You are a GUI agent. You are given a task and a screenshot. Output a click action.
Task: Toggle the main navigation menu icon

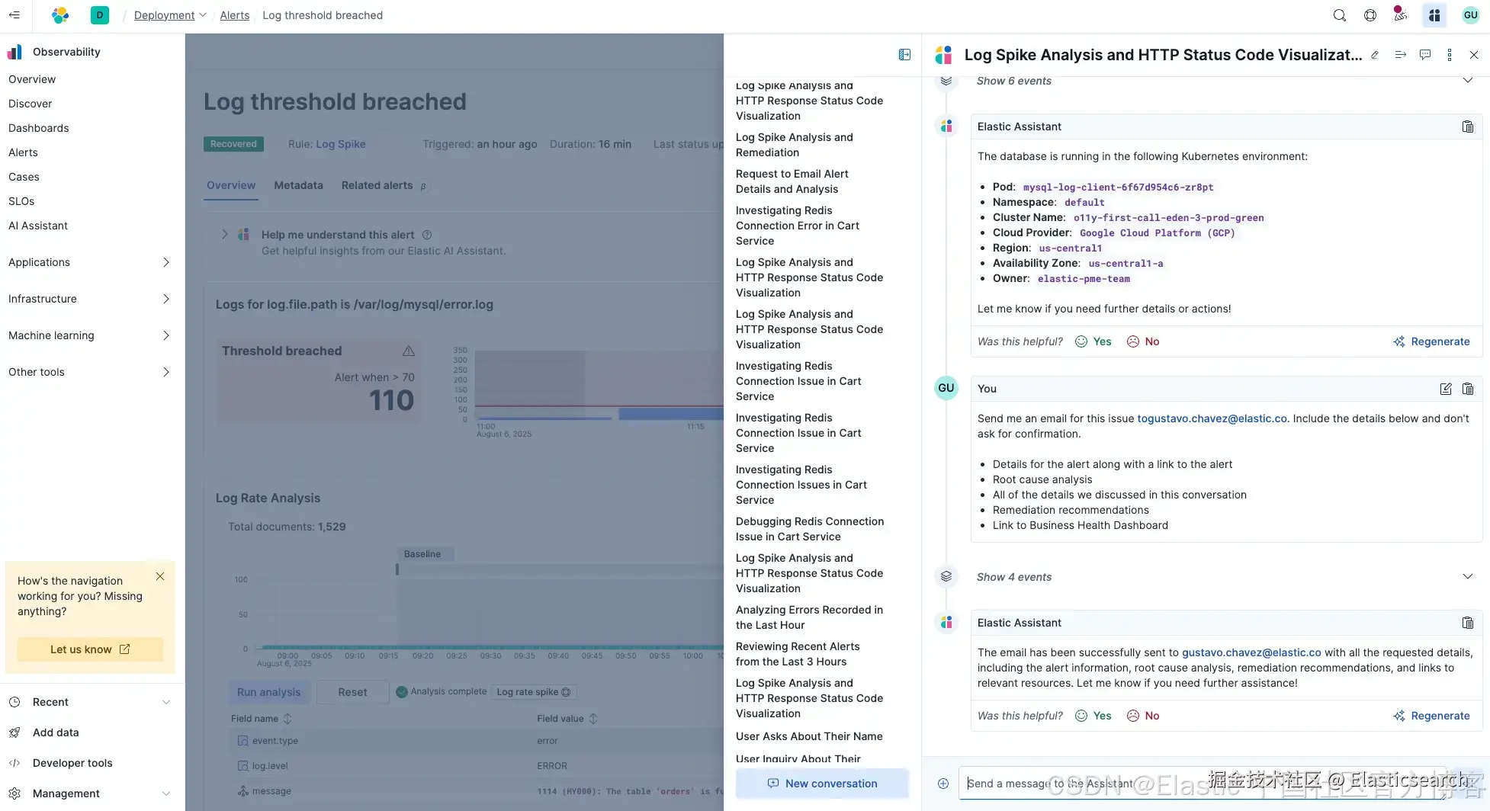coord(14,15)
